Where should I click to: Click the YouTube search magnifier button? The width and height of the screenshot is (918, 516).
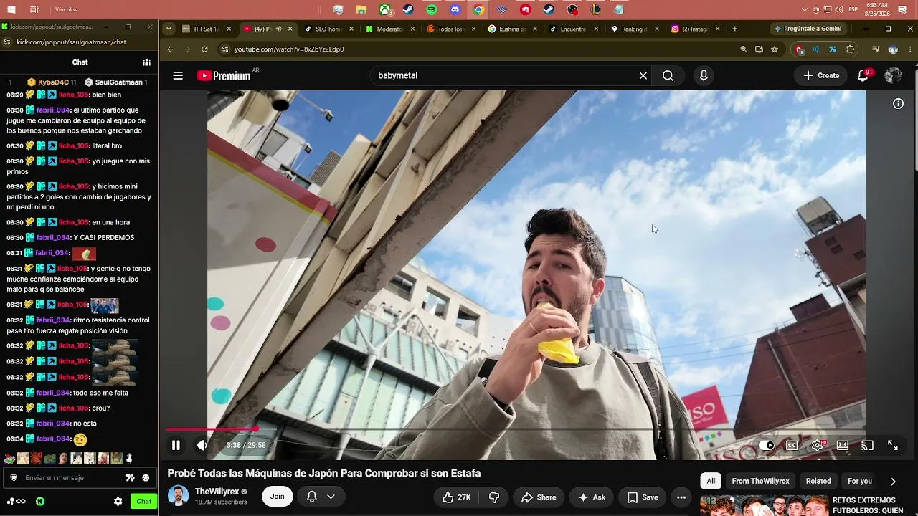668,76
